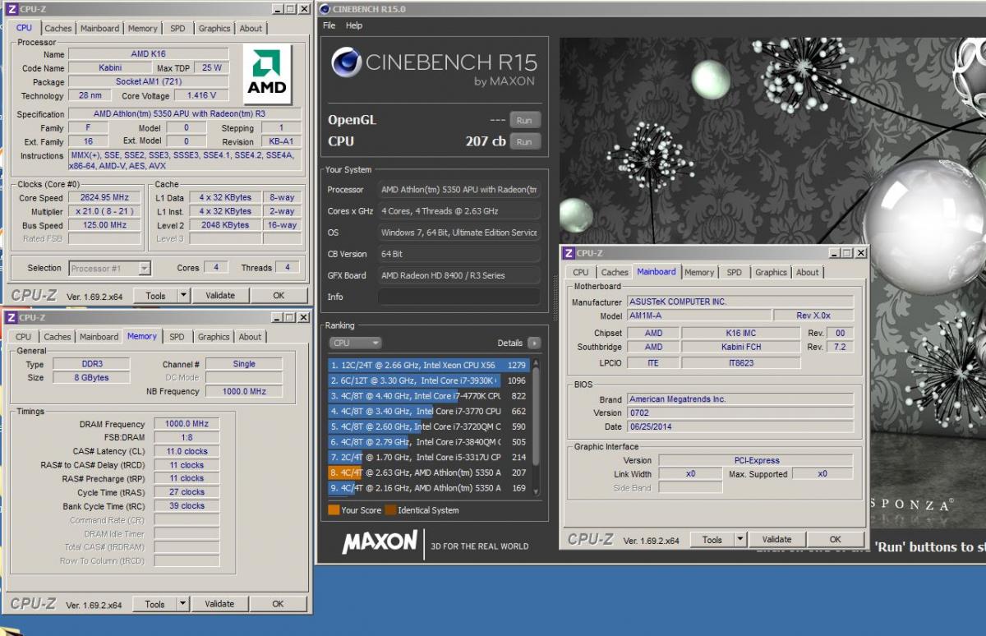Open Memory tab in CPU-Z processor window
This screenshot has height=636, width=986.
click(142, 28)
